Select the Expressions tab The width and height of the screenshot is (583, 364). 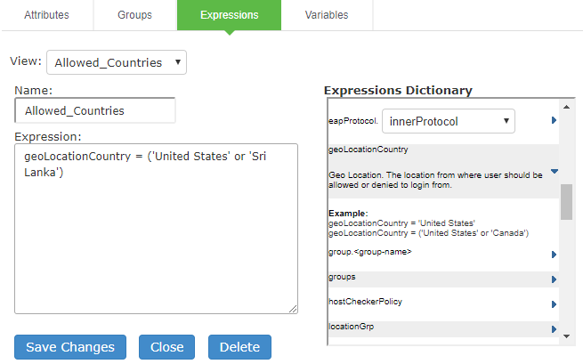tap(229, 15)
